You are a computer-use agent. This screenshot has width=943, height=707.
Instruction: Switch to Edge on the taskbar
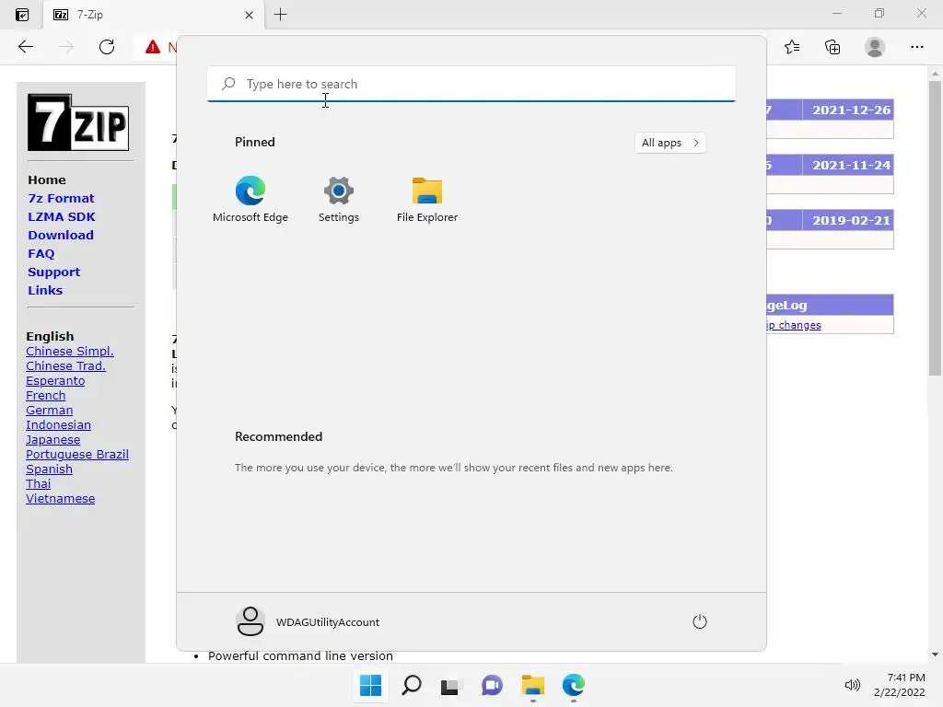573,685
